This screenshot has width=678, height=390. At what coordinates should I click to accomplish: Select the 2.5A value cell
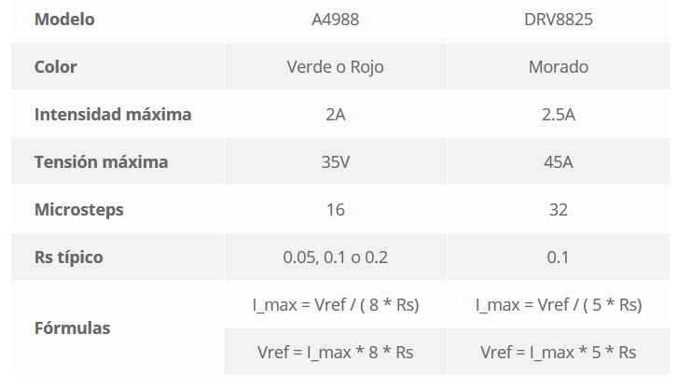(x=559, y=115)
